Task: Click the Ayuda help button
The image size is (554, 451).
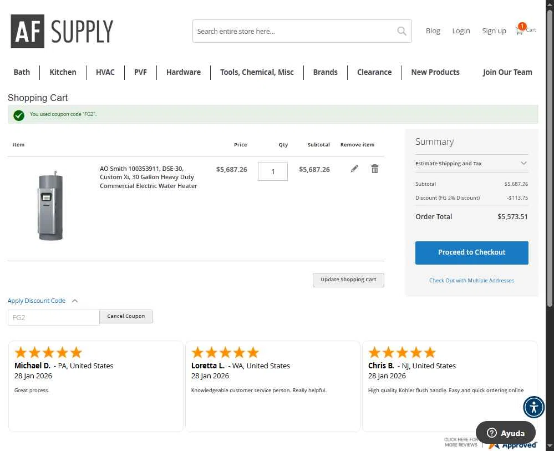Action: pyautogui.click(x=506, y=433)
